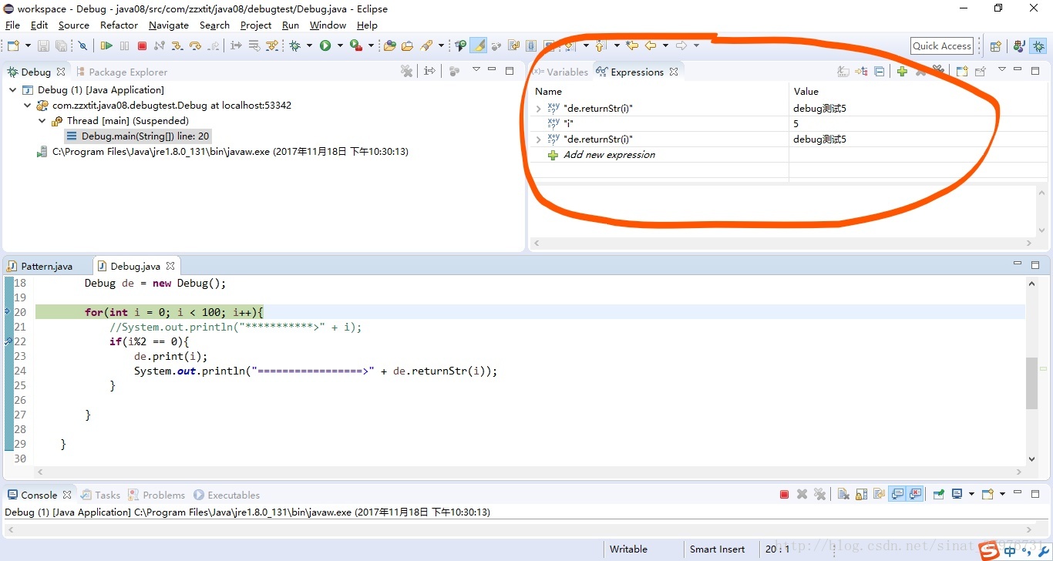The height and width of the screenshot is (561, 1053).
Task: Click the Step Into icon
Action: coord(177,45)
